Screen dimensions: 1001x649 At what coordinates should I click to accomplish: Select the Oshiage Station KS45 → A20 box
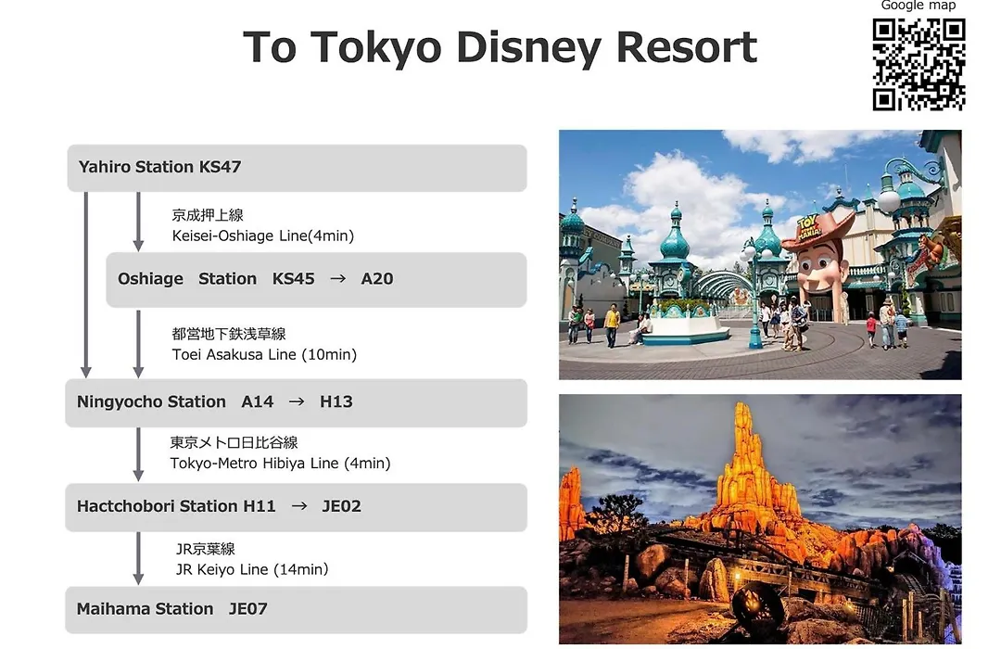click(x=316, y=279)
